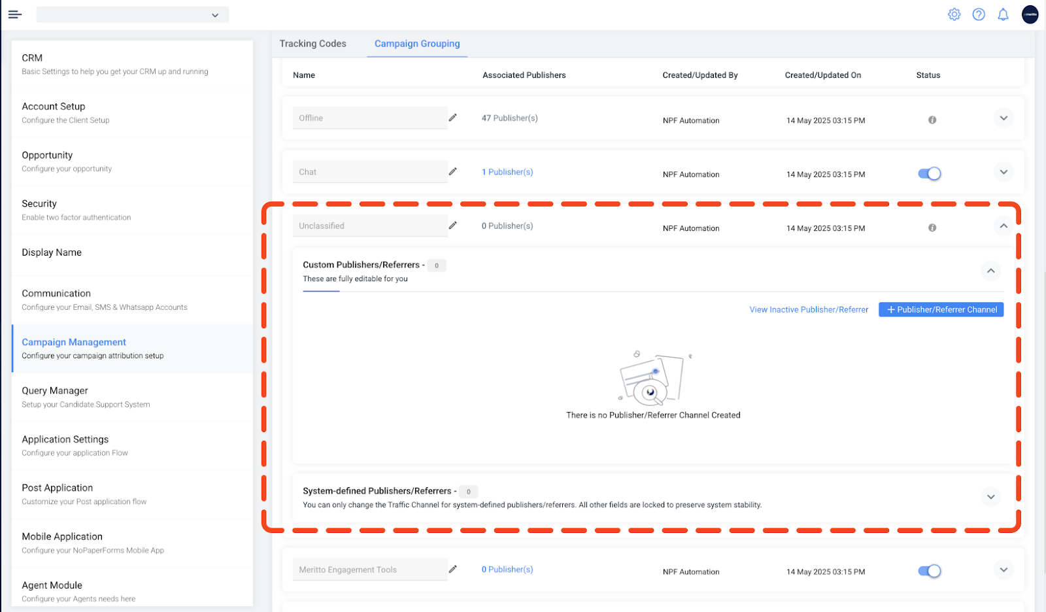Edit the Offline group name pencil
The height and width of the screenshot is (612, 1046).
coord(452,118)
